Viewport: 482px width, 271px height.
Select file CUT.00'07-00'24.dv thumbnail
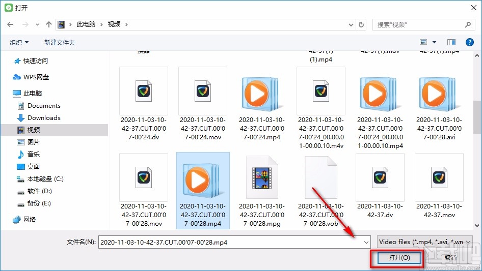144,91
